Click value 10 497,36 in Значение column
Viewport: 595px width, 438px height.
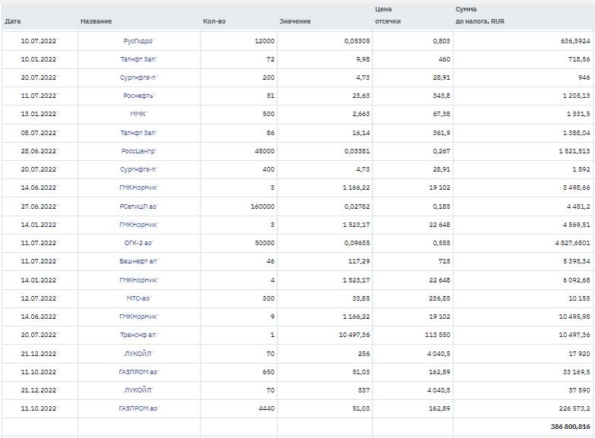(354, 335)
